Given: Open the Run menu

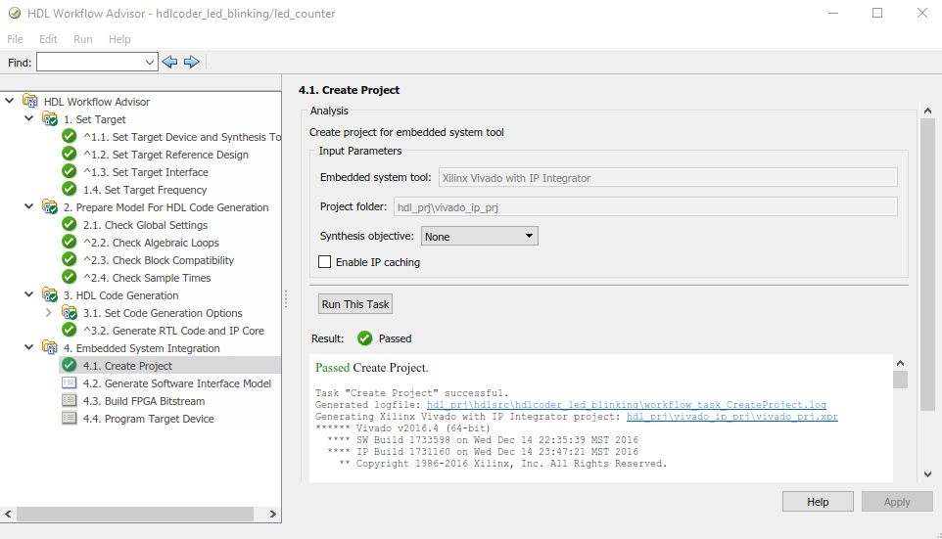Looking at the screenshot, I should tap(83, 39).
